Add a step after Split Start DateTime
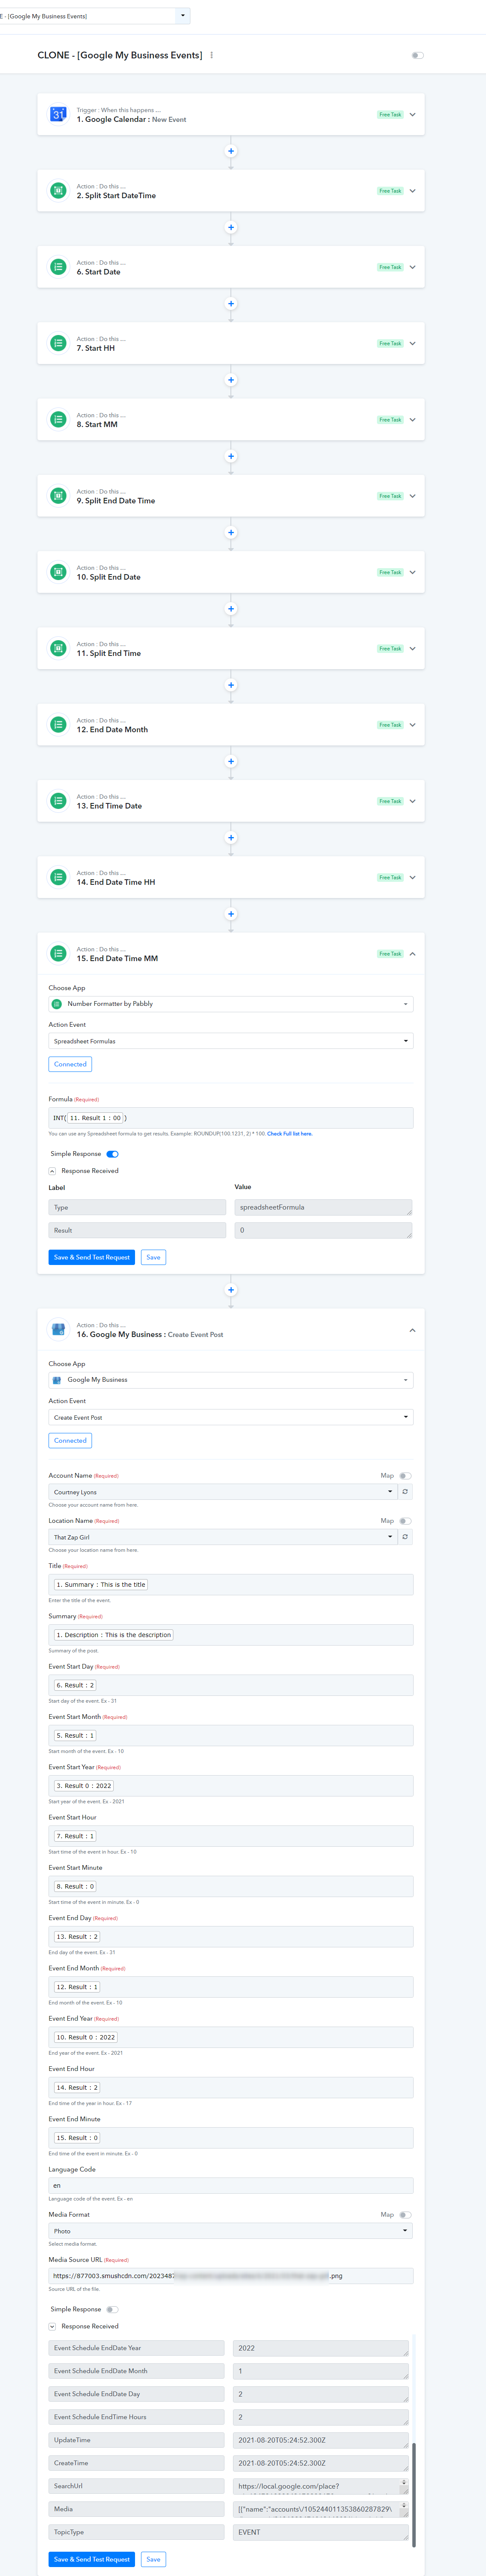The image size is (486, 2576). click(x=231, y=227)
